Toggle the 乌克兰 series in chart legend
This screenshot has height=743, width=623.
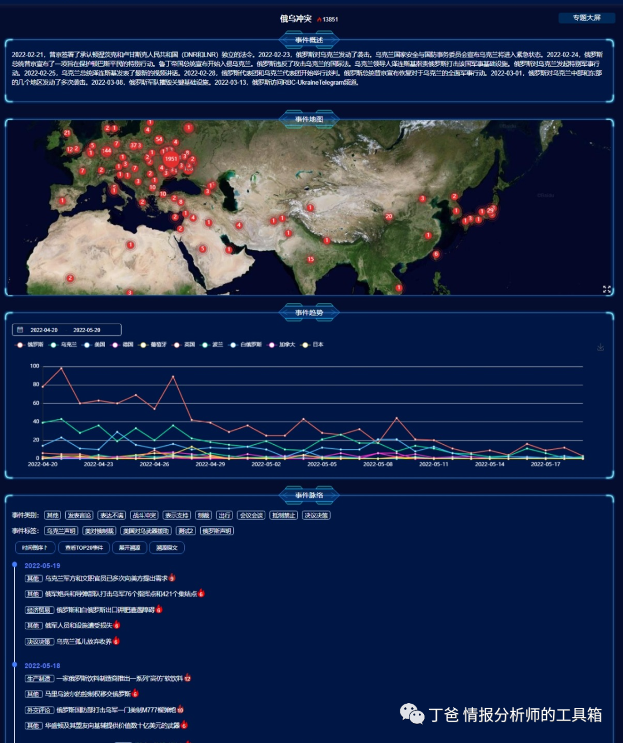click(x=63, y=344)
